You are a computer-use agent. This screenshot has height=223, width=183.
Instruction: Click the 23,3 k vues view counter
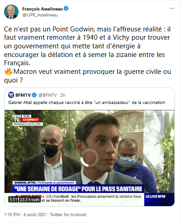pyautogui.click(x=30, y=199)
